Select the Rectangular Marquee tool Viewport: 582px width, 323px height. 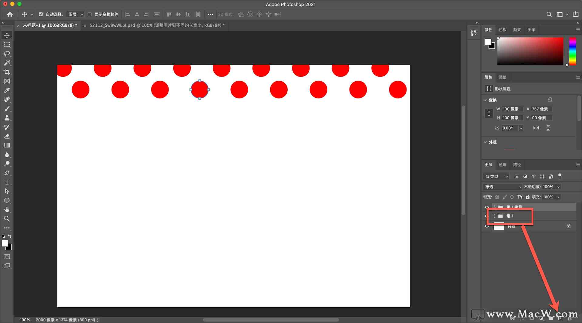coord(7,45)
